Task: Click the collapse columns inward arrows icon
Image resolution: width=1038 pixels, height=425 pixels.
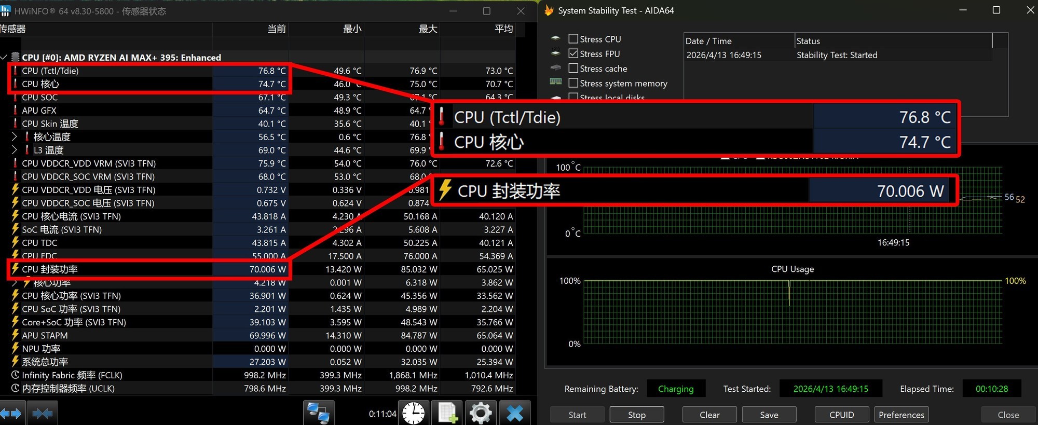Action: [x=43, y=414]
